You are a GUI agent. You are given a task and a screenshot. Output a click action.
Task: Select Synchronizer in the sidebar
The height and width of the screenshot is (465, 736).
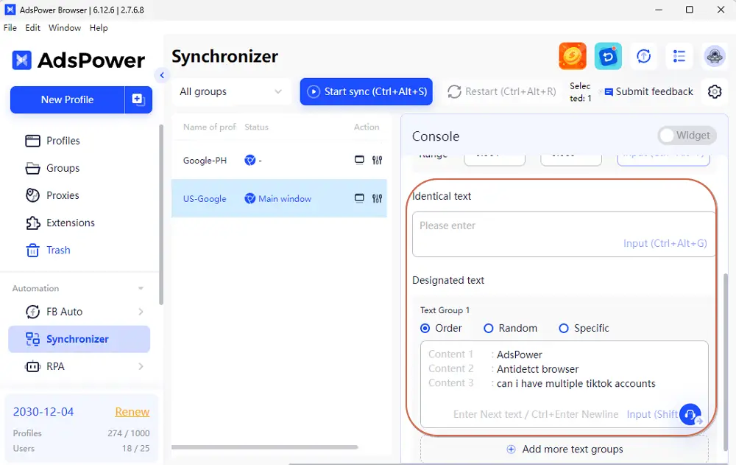click(79, 339)
